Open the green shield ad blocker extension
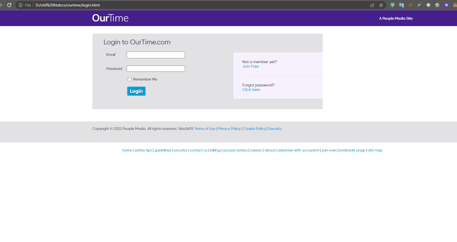This screenshot has height=242, width=457. tap(392, 5)
